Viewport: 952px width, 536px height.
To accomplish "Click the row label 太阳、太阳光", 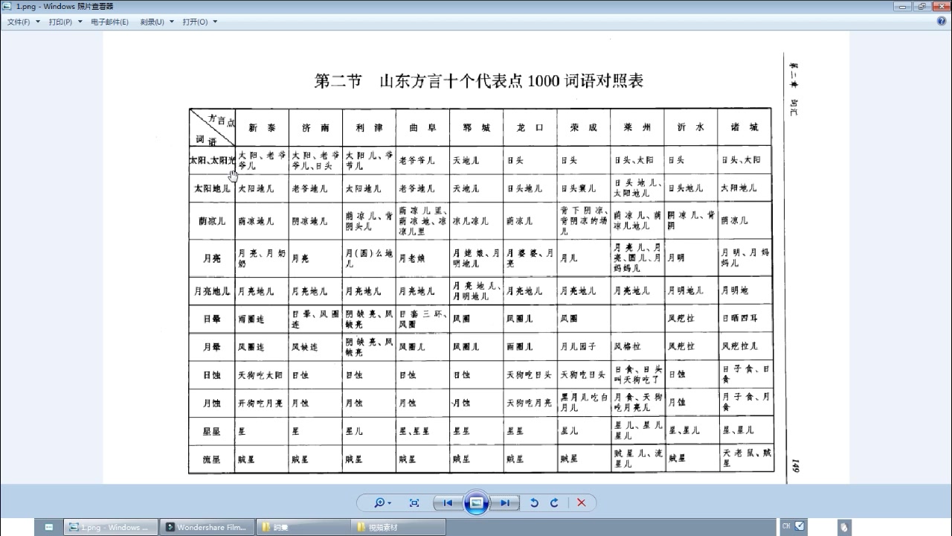I will (x=212, y=160).
